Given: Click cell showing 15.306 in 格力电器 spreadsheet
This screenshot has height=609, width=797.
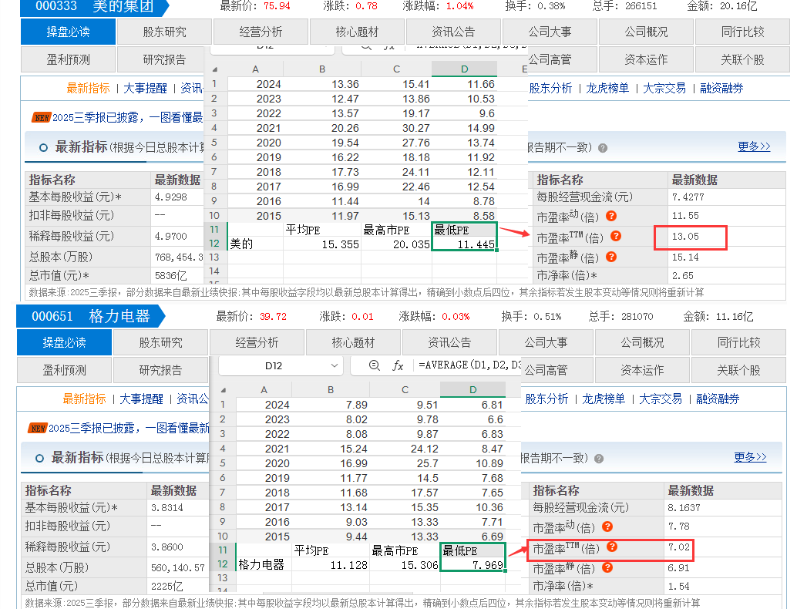Looking at the screenshot, I should coord(405,565).
